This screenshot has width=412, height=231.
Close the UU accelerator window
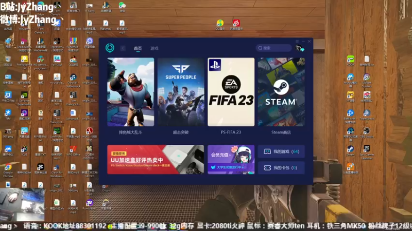(310, 41)
